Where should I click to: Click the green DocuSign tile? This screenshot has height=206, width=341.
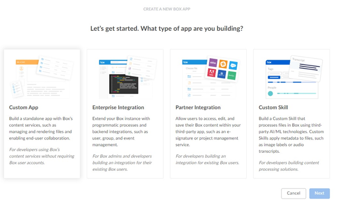click(x=231, y=76)
